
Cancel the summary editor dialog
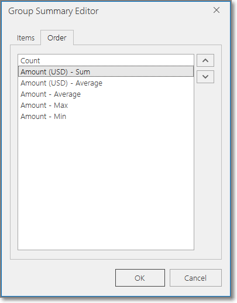pyautogui.click(x=195, y=278)
